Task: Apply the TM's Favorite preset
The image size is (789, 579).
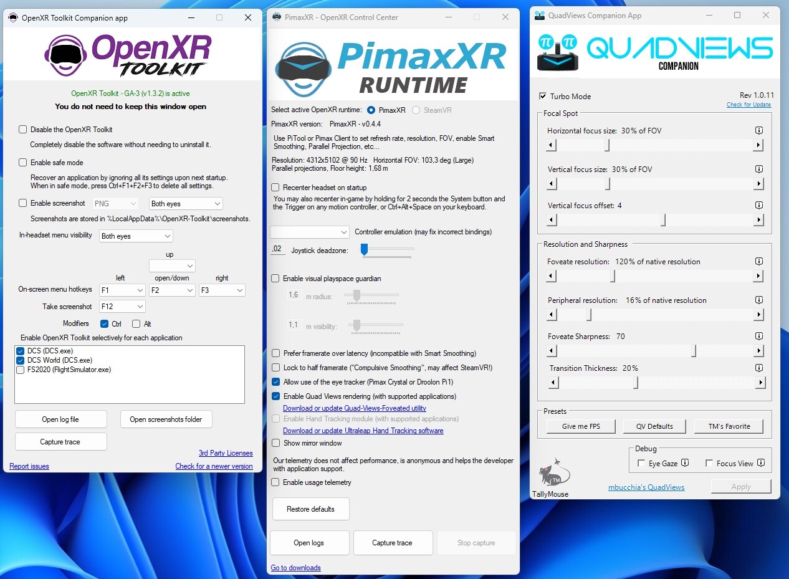Action: coord(729,426)
